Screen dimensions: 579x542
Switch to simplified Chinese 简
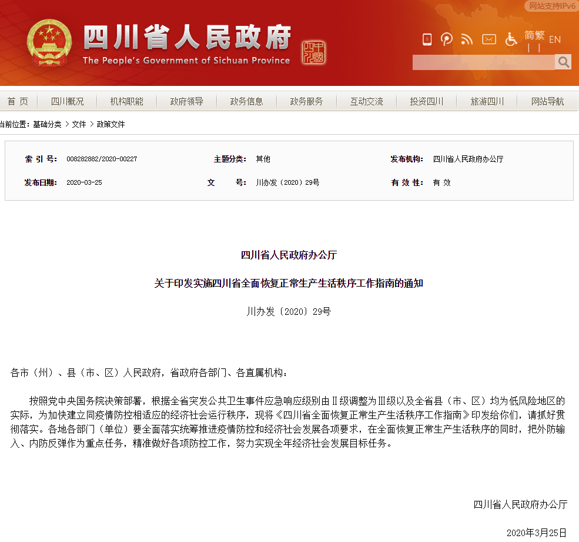tap(529, 35)
